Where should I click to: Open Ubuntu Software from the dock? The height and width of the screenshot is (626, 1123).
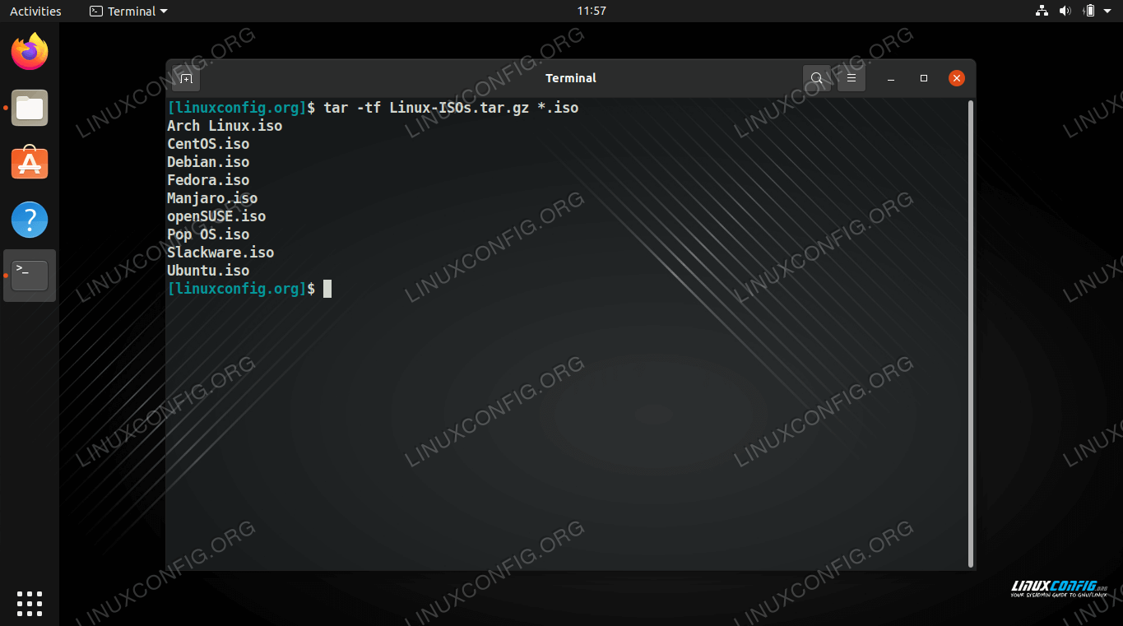30,164
